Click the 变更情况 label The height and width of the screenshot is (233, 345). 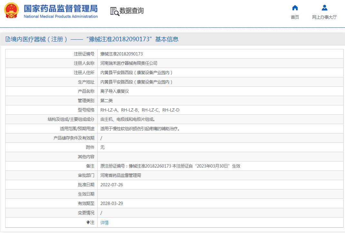tap(86, 213)
